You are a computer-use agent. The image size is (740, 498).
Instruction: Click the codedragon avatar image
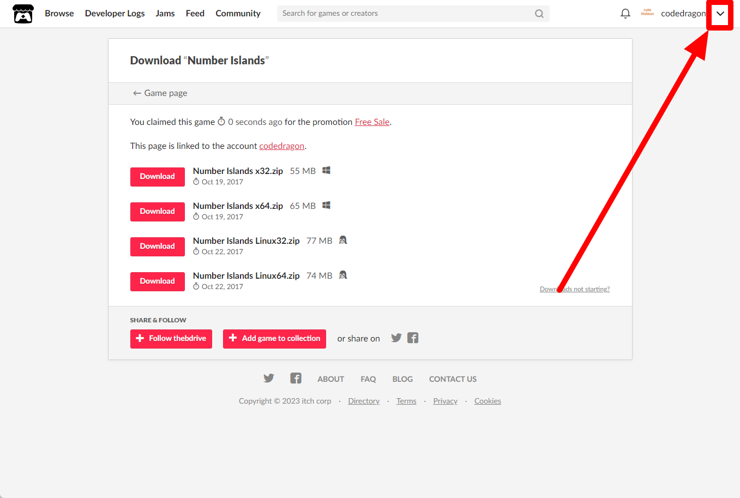647,13
